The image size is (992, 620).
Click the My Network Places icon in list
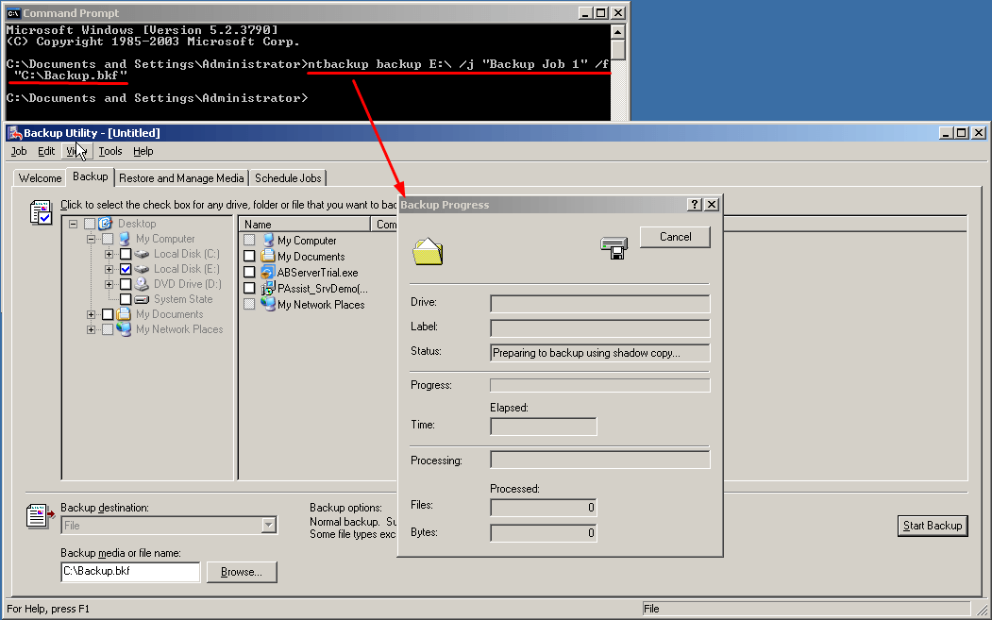(x=268, y=304)
